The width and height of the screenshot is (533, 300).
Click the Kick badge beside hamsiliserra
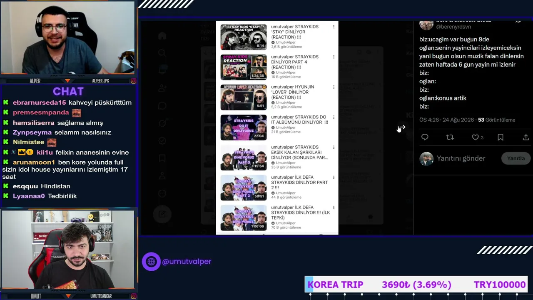[x=6, y=122]
